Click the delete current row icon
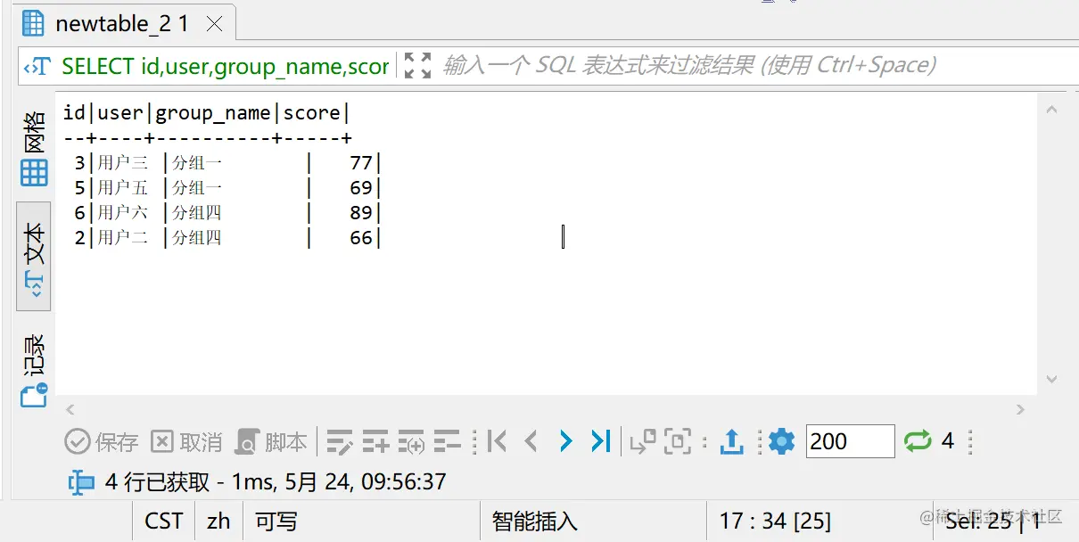This screenshot has height=542, width=1079. coord(446,440)
